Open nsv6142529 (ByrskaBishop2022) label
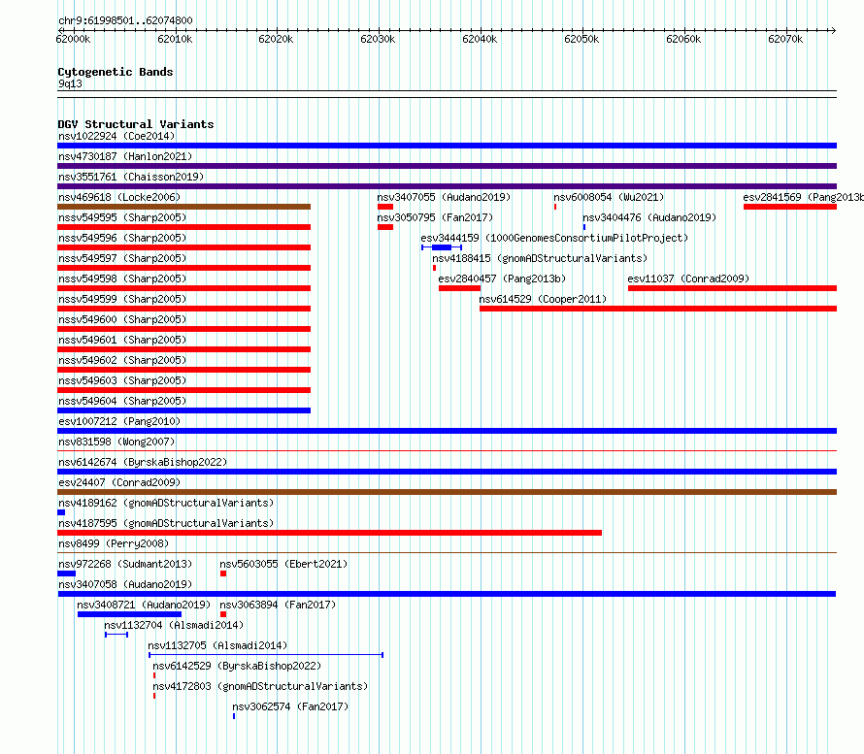864x754 pixels. (237, 666)
